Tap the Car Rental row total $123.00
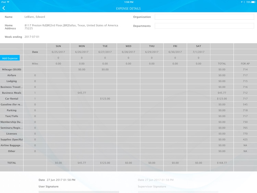Screen dimensions: 257x193 (222, 99)
